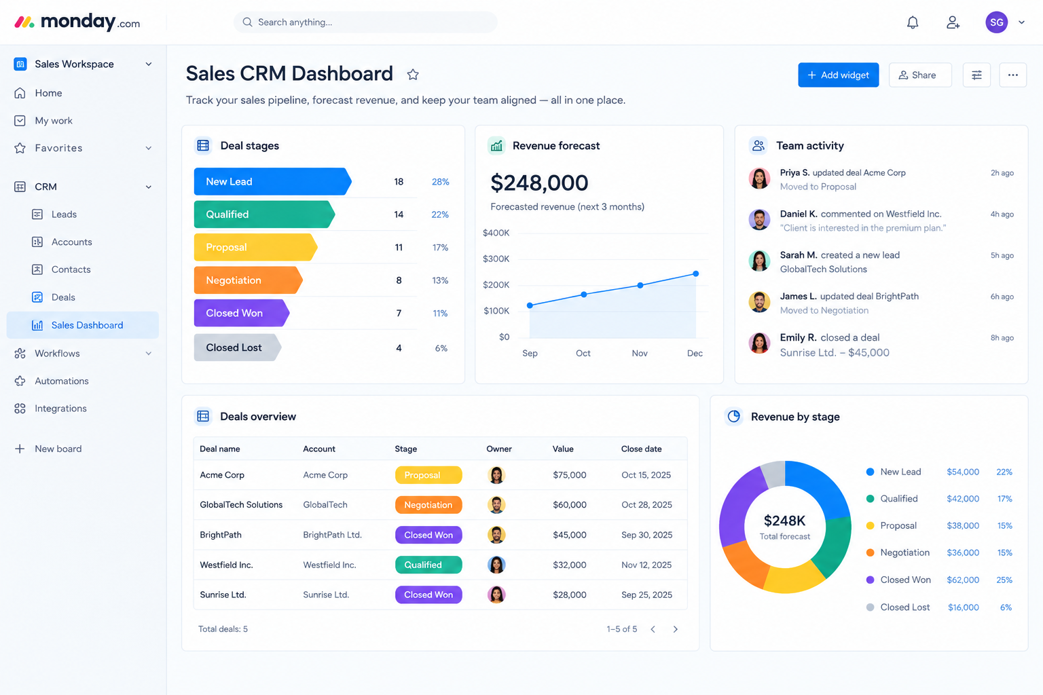This screenshot has height=695, width=1043.
Task: Expand the Favorites section chevron
Action: (149, 148)
